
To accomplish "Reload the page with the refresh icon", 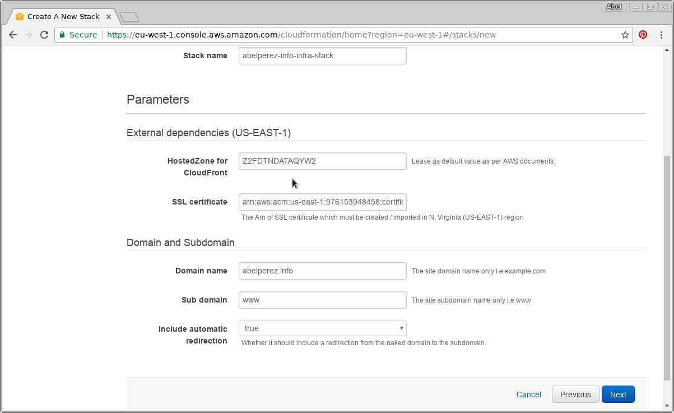I will (44, 35).
